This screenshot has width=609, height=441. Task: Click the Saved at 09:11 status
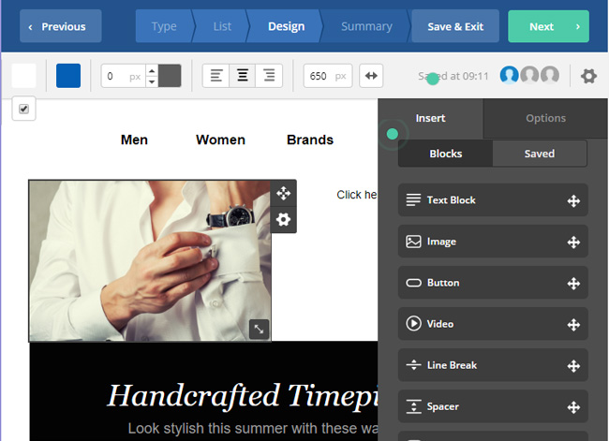click(453, 76)
